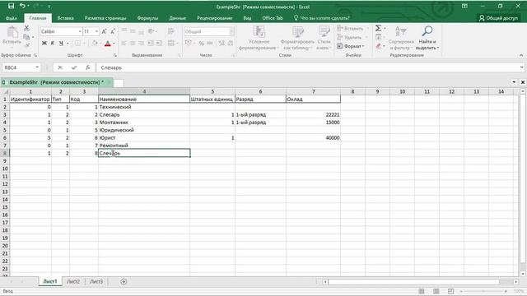Apply the comma thousands separator format
The image size is (527, 296).
pyautogui.click(x=210, y=43)
